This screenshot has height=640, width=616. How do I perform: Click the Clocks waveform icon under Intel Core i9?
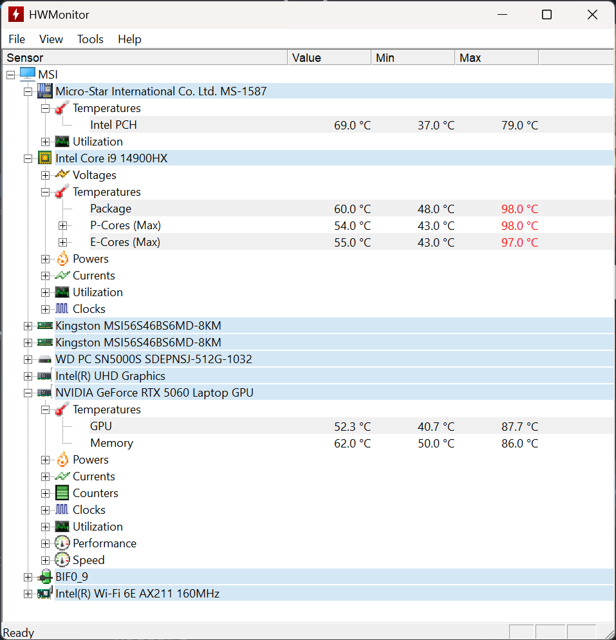pyautogui.click(x=62, y=308)
